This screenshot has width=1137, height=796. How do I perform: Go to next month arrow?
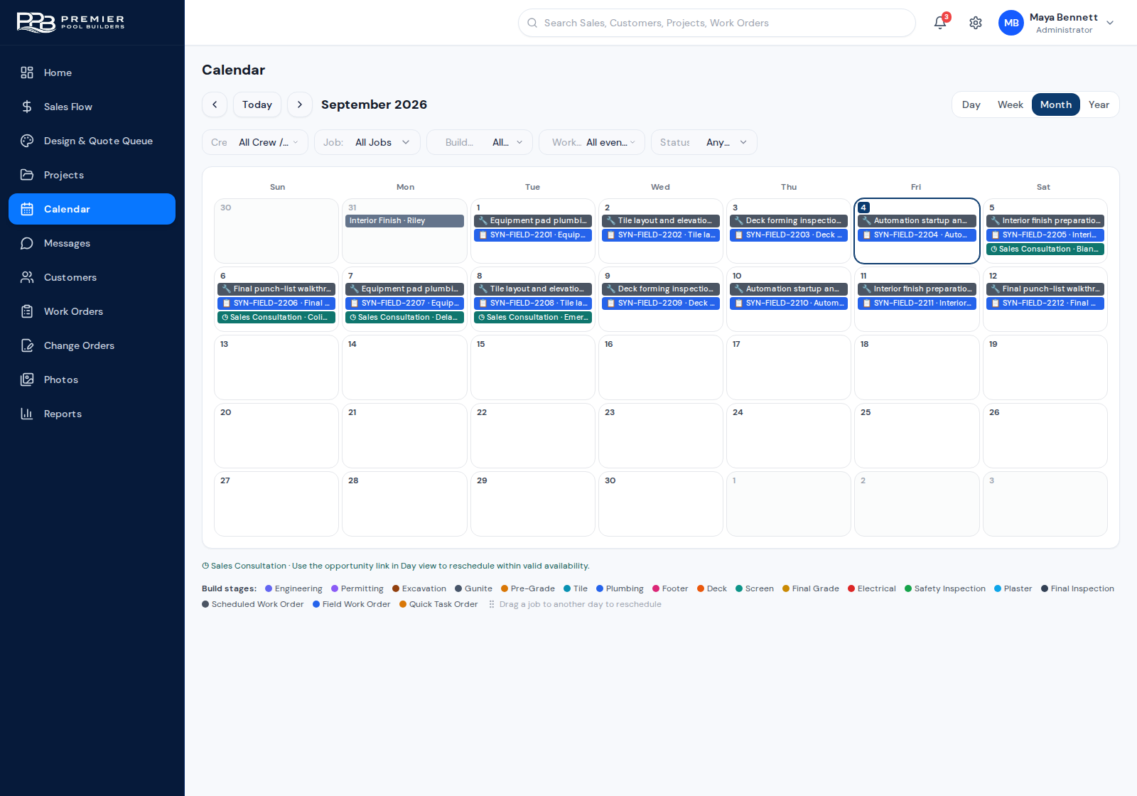click(300, 104)
